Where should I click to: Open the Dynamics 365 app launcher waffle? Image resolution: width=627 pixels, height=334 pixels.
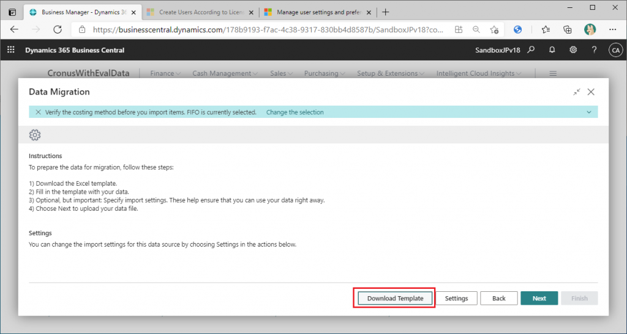click(11, 50)
